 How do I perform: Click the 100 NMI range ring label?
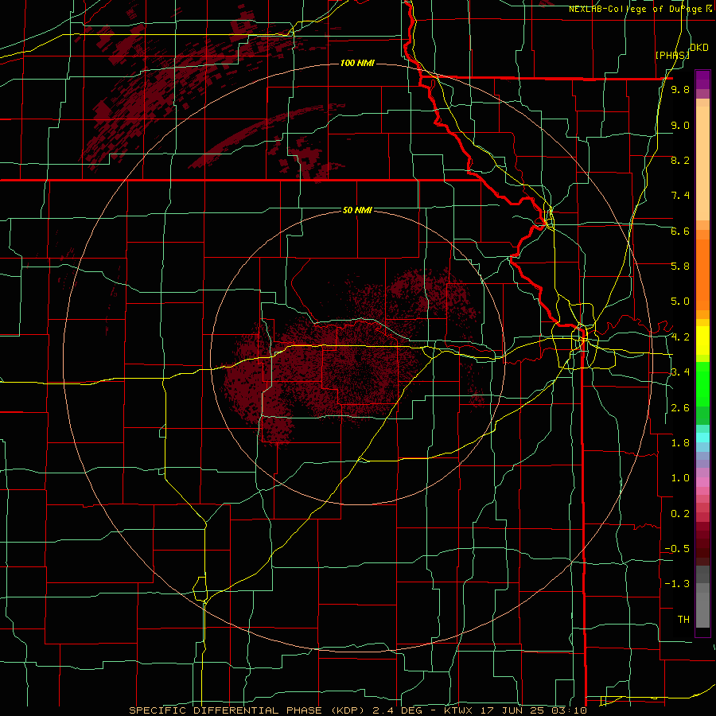(357, 63)
